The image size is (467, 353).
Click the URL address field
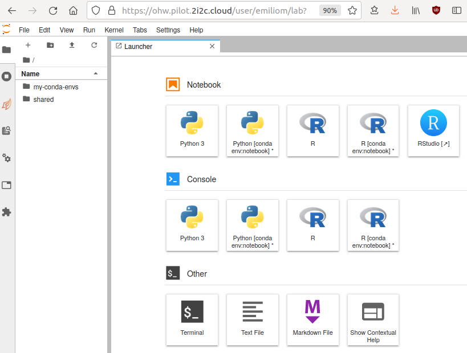coord(214,11)
